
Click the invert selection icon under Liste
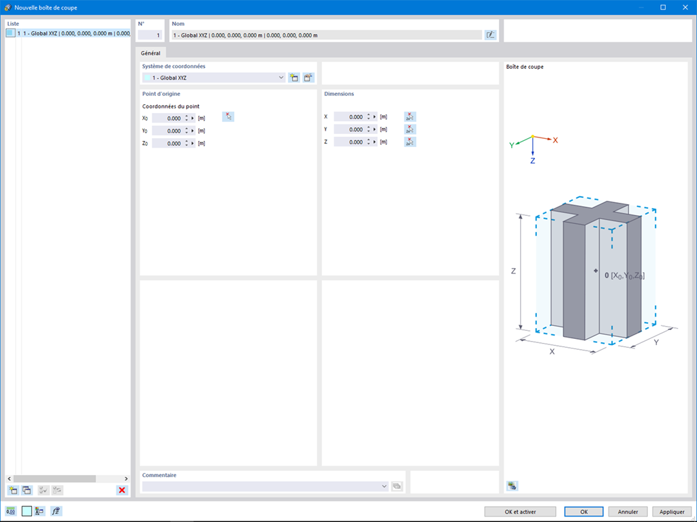pos(57,490)
